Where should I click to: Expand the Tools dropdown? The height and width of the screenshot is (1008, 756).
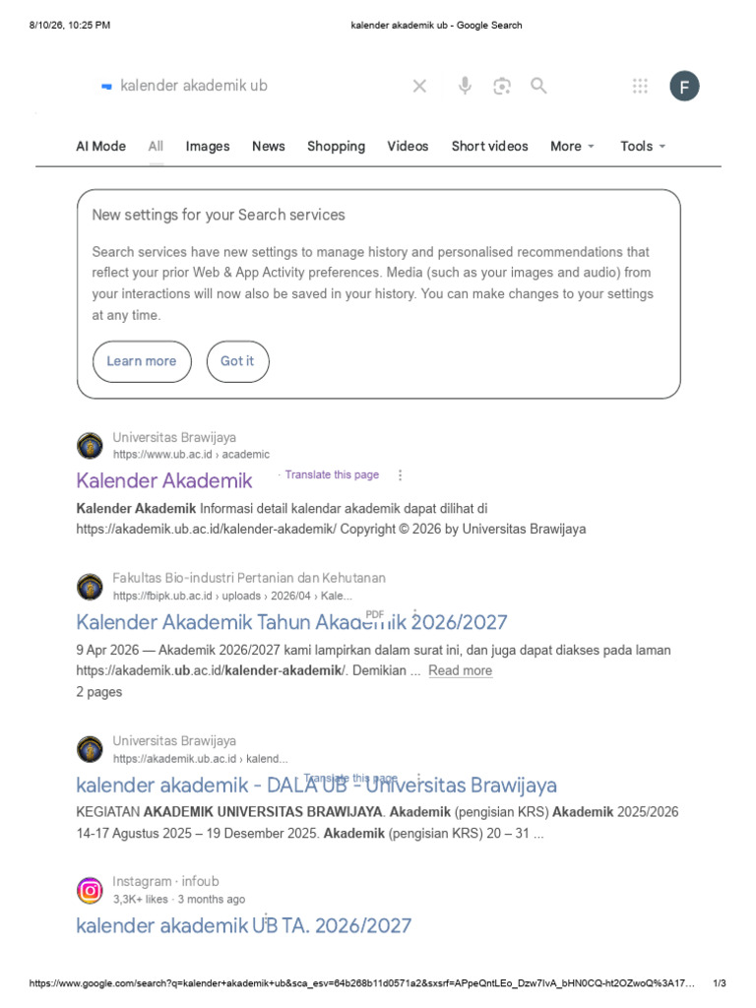[642, 146]
